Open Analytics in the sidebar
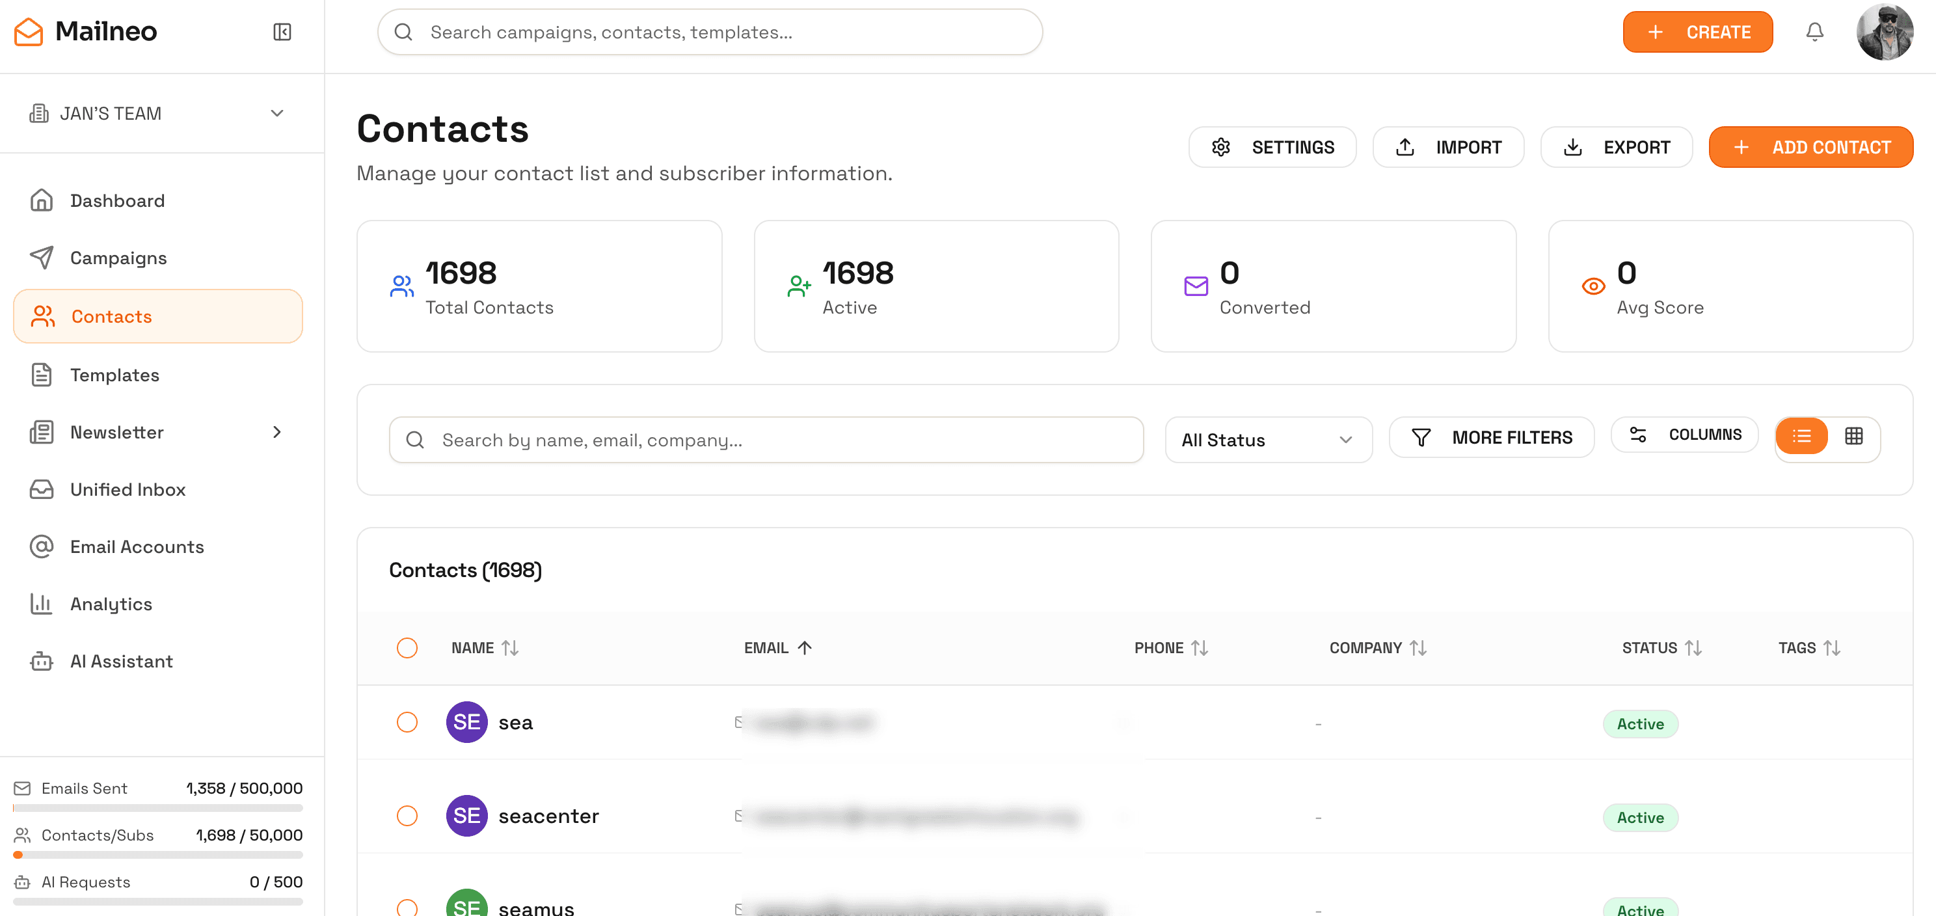Viewport: 1936px width, 916px height. 158,604
